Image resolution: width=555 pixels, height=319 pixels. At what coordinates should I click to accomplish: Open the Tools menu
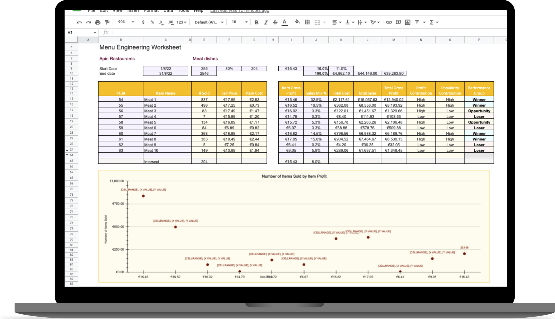(x=183, y=11)
